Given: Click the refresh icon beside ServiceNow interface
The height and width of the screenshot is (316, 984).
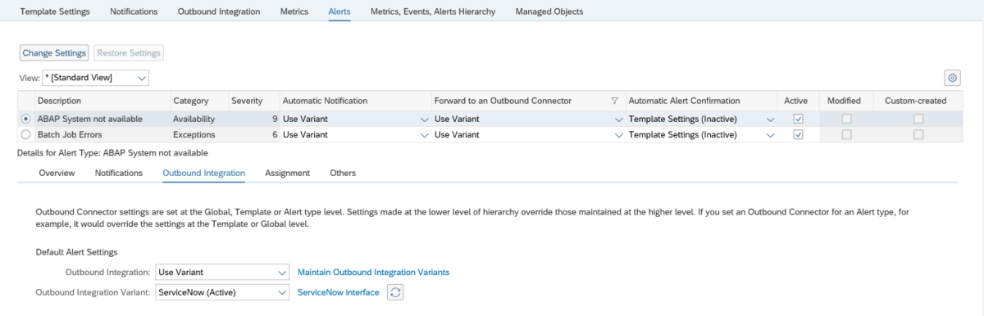Looking at the screenshot, I should [x=395, y=292].
